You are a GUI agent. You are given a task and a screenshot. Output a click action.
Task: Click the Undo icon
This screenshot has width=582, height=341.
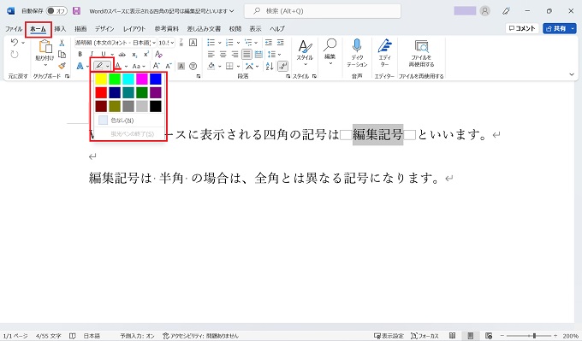click(14, 42)
